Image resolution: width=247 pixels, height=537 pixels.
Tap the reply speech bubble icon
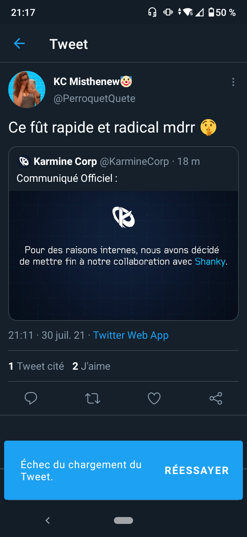click(31, 398)
